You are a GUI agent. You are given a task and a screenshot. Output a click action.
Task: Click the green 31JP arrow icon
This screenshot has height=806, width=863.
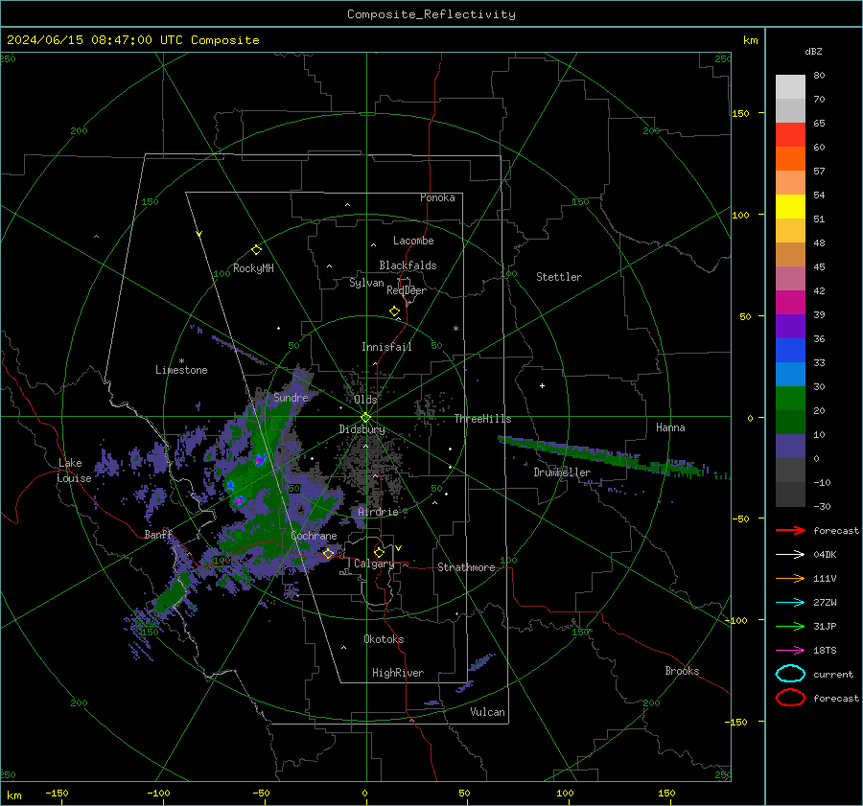click(790, 626)
